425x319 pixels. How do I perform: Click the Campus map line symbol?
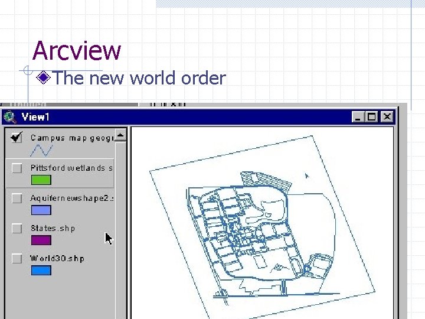pyautogui.click(x=41, y=150)
